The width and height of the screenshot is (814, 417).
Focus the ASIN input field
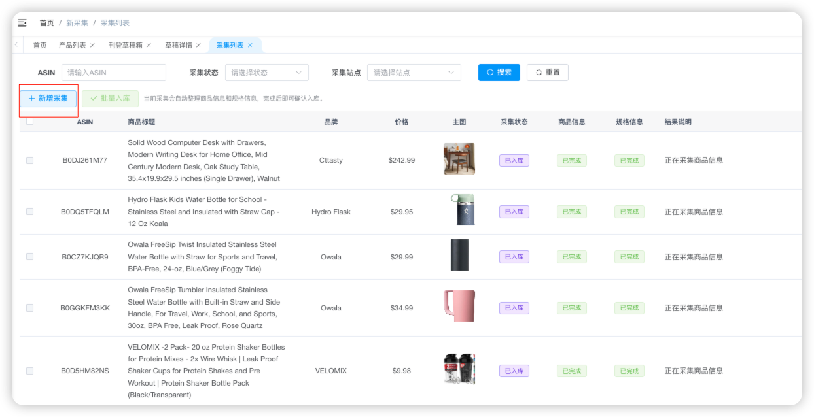pos(114,73)
